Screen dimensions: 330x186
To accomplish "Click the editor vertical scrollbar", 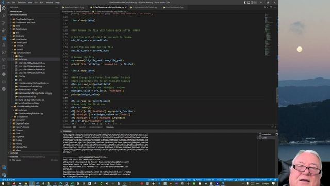I will (x=277, y=95).
